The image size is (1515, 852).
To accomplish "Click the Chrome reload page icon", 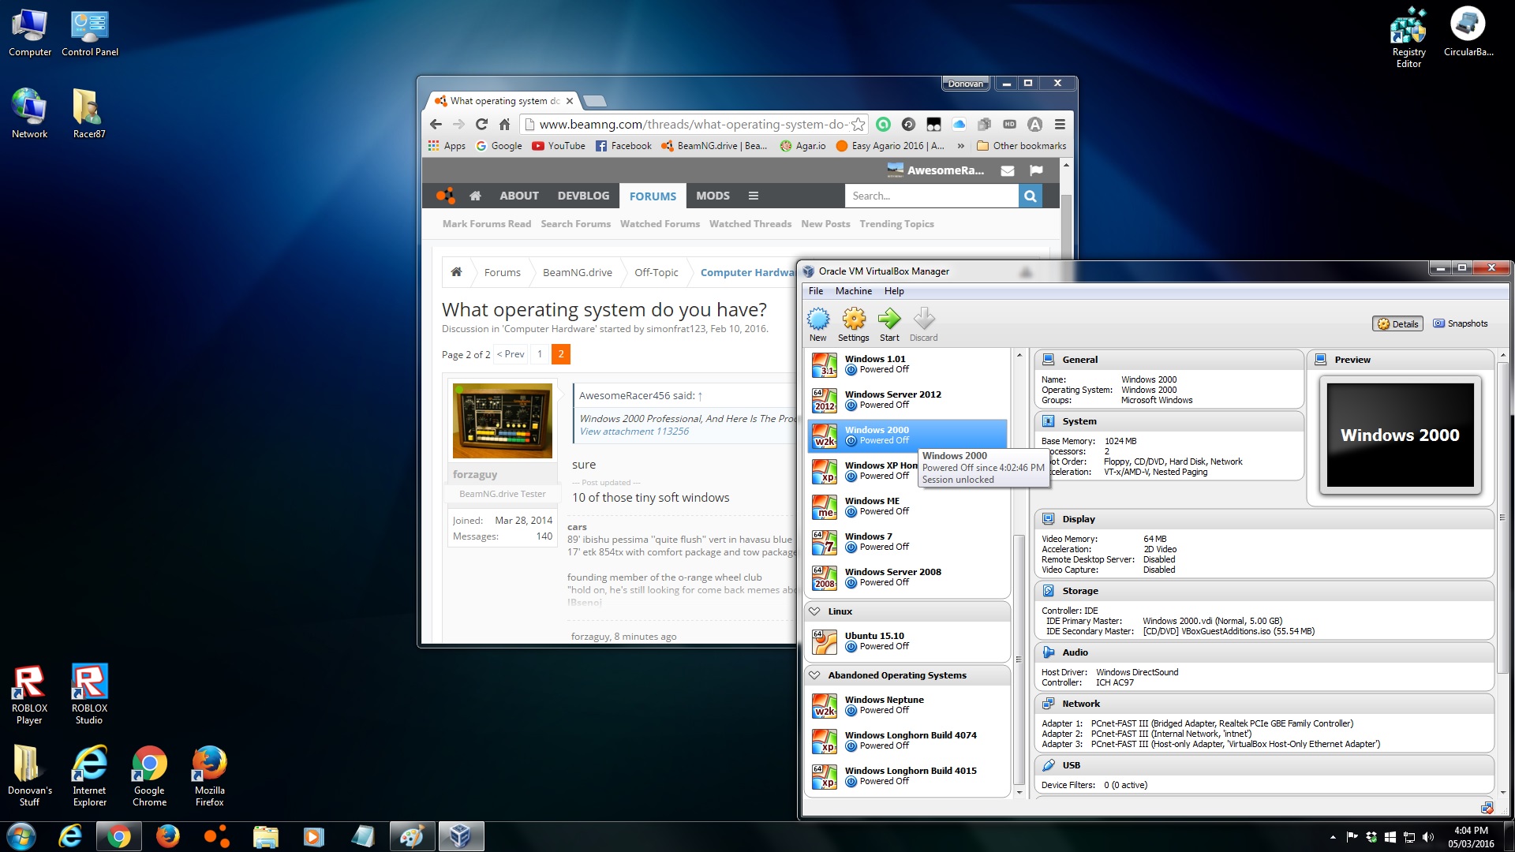I will (481, 125).
